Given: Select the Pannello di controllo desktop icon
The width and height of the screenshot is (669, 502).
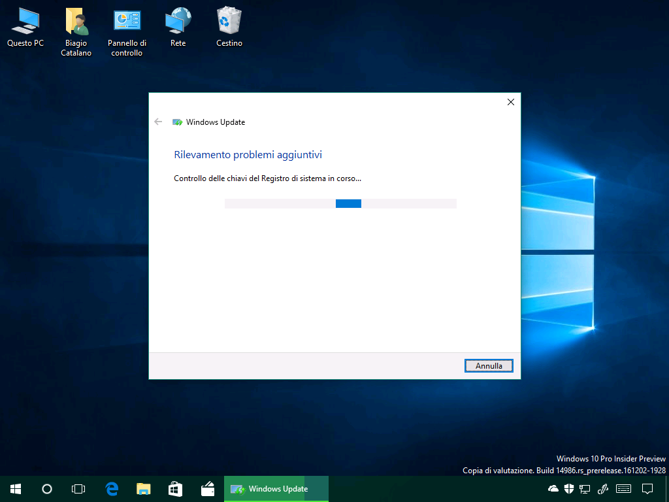Looking at the screenshot, I should (x=127, y=33).
